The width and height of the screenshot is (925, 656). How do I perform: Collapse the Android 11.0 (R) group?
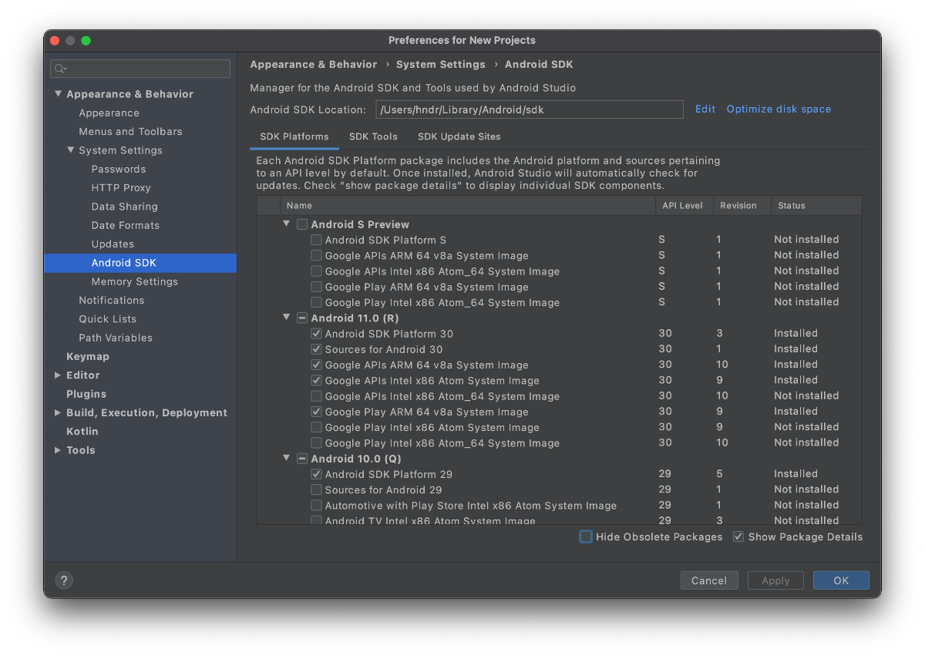point(286,318)
